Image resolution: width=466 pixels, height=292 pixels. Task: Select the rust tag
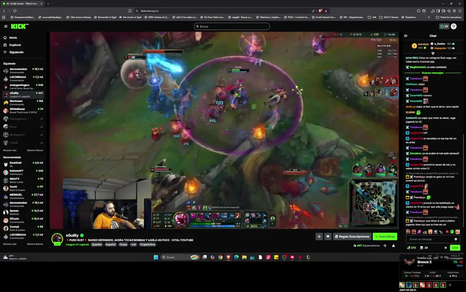coord(133,245)
